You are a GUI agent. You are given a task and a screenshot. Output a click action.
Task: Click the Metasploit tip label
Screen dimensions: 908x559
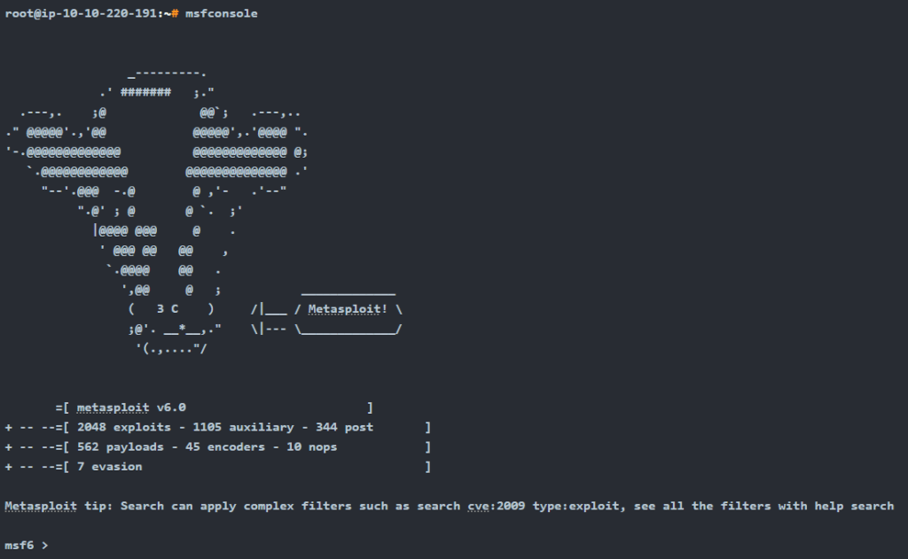click(59, 506)
